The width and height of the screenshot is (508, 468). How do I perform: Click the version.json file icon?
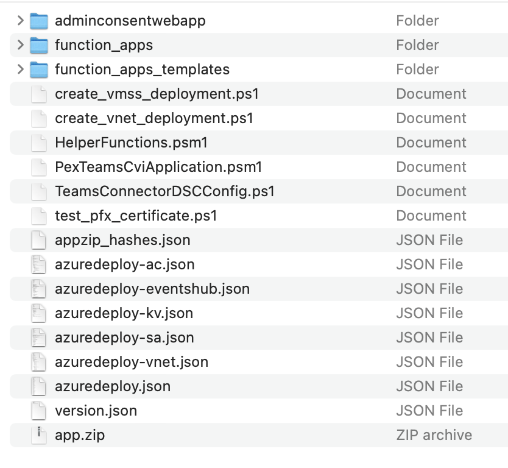coord(39,411)
